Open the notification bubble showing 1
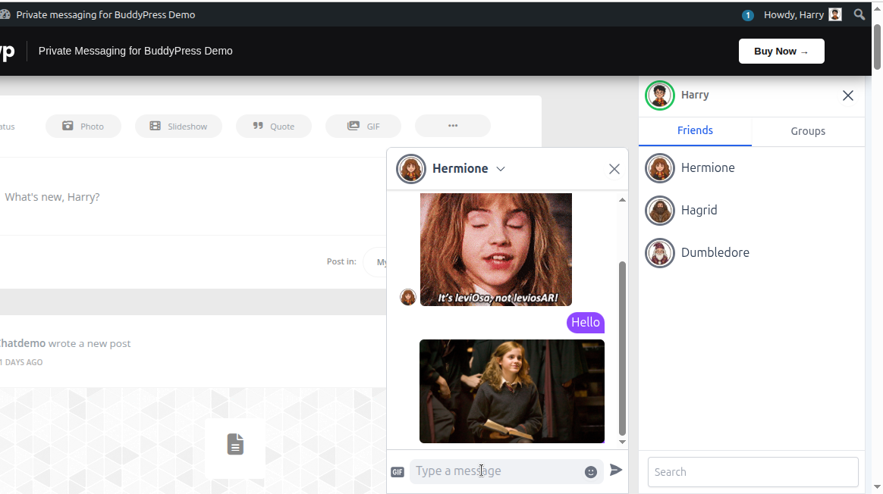 point(747,15)
